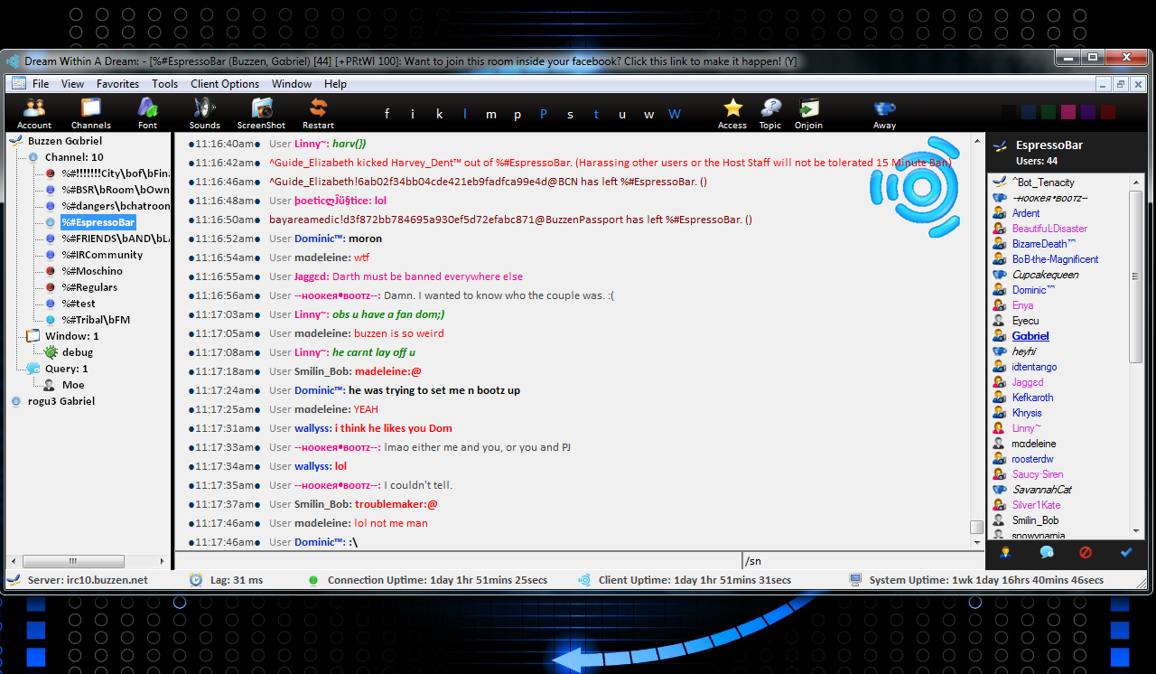Pick the magenta color swatch in toolbar
Screen dimensions: 1156x674
(1068, 112)
